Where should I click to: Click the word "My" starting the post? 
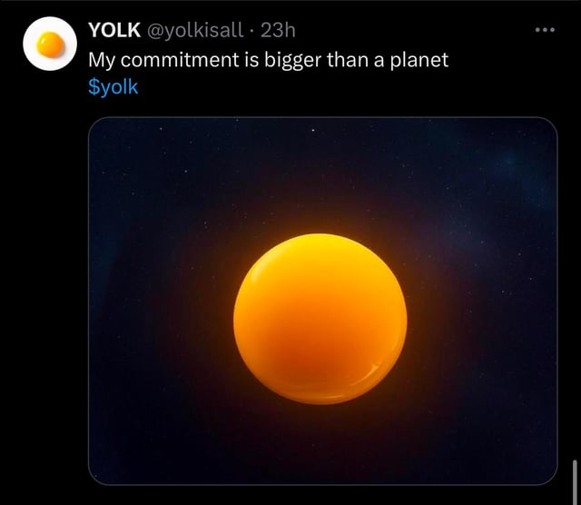coord(101,61)
